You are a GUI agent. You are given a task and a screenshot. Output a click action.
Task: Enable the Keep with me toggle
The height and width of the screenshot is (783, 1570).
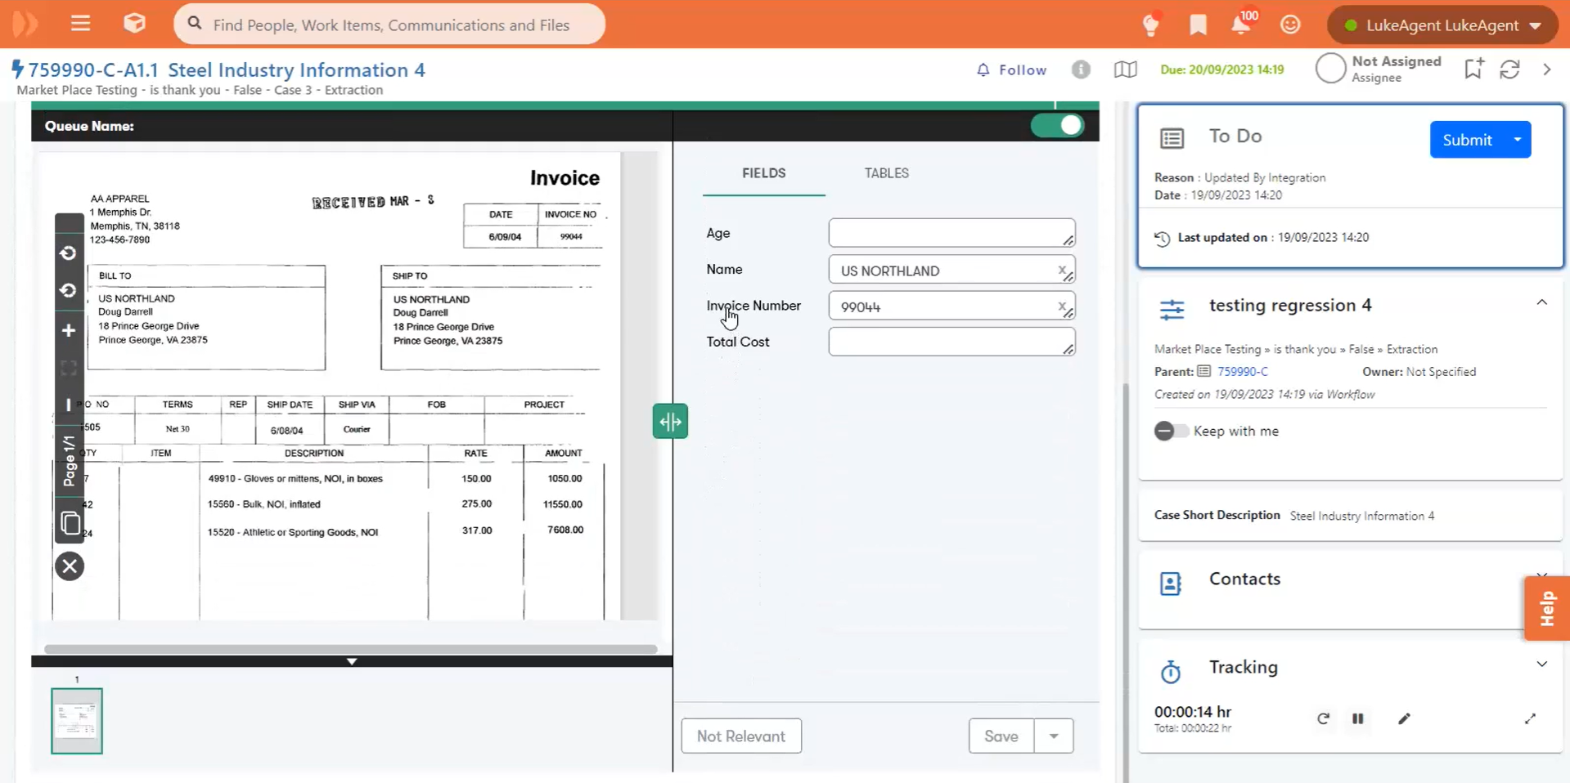1170,431
